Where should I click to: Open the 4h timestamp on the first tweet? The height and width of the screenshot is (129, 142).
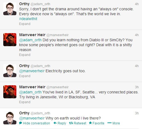[x=137, y=4]
